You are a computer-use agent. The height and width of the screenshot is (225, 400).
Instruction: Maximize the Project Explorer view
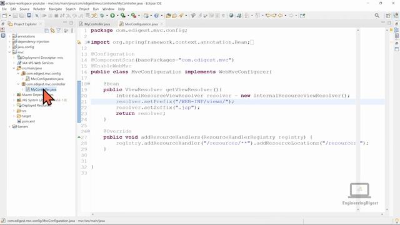(x=71, y=22)
